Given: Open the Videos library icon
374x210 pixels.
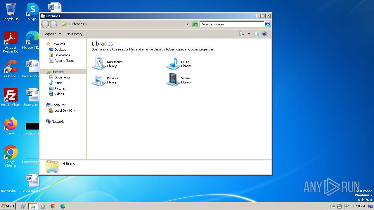Looking at the screenshot, I should (x=173, y=80).
